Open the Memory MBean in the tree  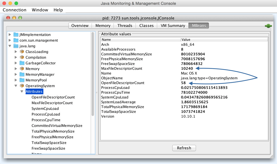pyautogui.click(x=22, y=69)
